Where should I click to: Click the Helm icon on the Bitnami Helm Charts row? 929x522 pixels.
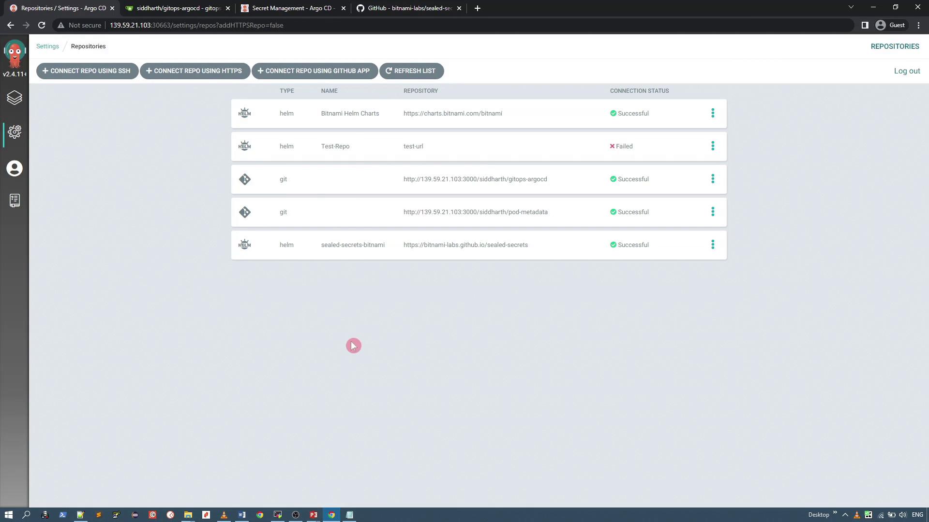coord(245,113)
